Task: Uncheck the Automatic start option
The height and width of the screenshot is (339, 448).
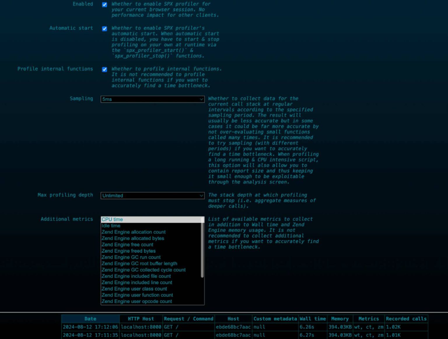Action: [x=104, y=29]
